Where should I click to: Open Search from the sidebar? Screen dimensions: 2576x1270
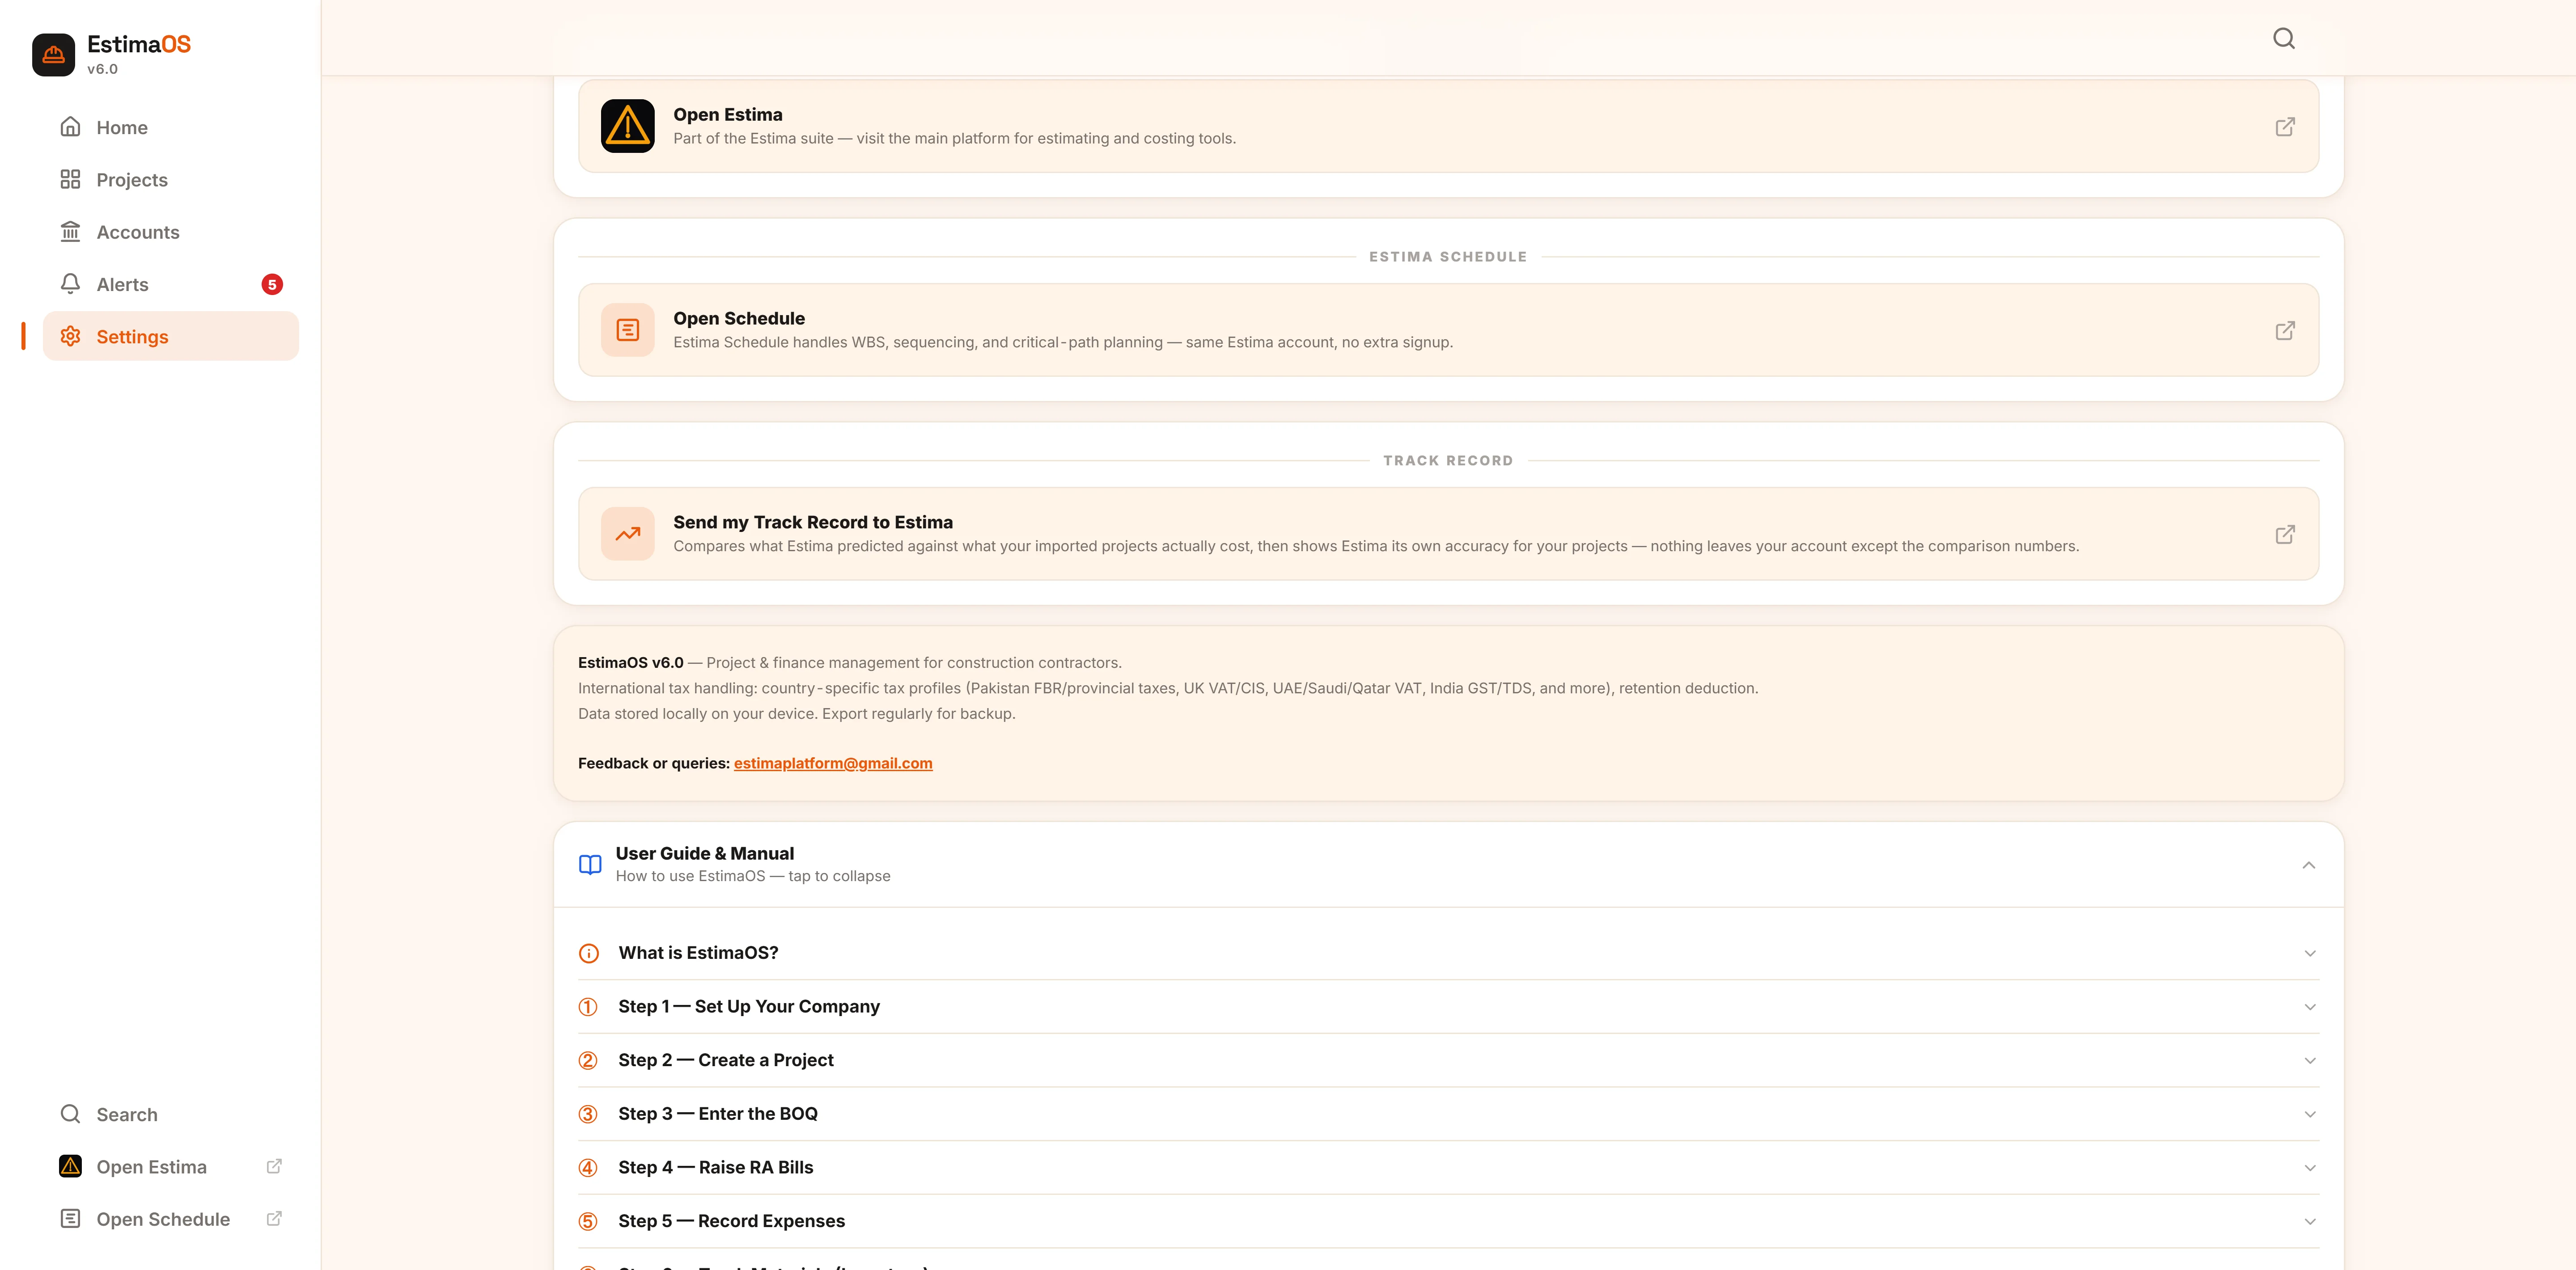click(171, 1114)
